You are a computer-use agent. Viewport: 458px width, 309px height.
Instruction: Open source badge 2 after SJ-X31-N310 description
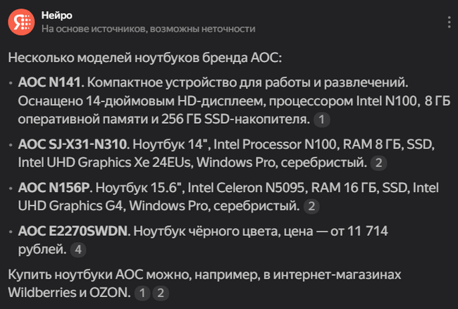click(378, 163)
